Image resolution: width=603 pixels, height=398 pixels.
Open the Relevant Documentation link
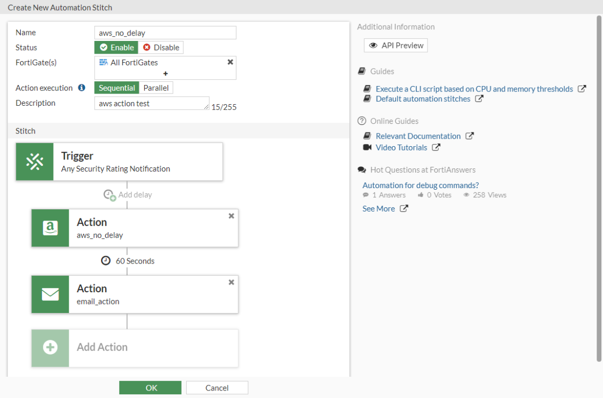tap(418, 136)
